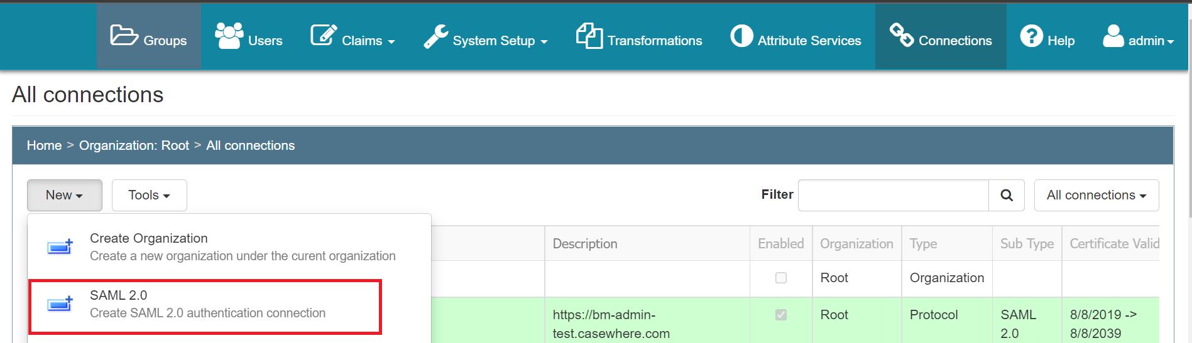Click the Connections chain link icon
The image size is (1192, 343).
click(x=901, y=35)
